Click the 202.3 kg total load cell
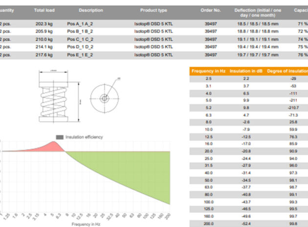The image size is (308, 227). (x=44, y=23)
